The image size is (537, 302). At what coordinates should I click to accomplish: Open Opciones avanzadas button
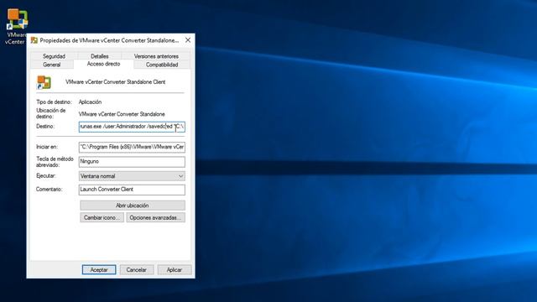click(x=156, y=218)
